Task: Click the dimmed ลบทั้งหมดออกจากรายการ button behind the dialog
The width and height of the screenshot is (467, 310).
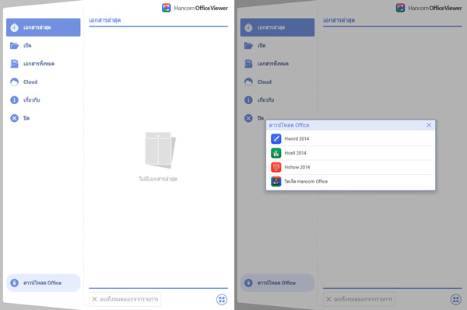Action: click(359, 299)
